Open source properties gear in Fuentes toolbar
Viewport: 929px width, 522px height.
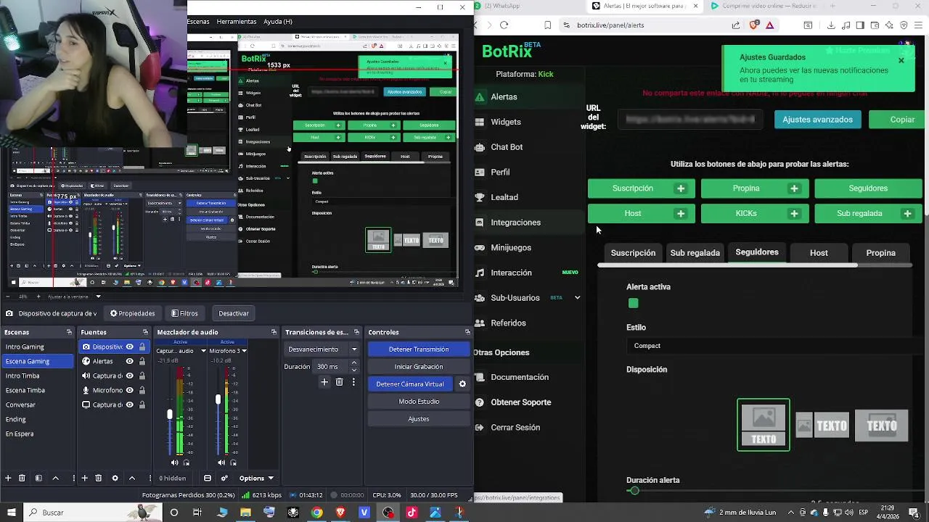(x=115, y=478)
